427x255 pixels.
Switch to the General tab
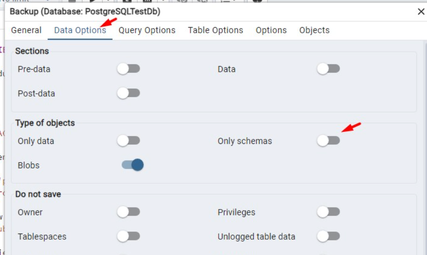click(x=26, y=30)
